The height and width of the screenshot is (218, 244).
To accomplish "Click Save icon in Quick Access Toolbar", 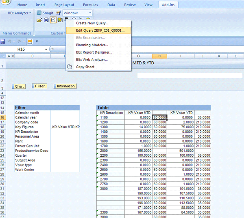I will (x=3, y=41).
